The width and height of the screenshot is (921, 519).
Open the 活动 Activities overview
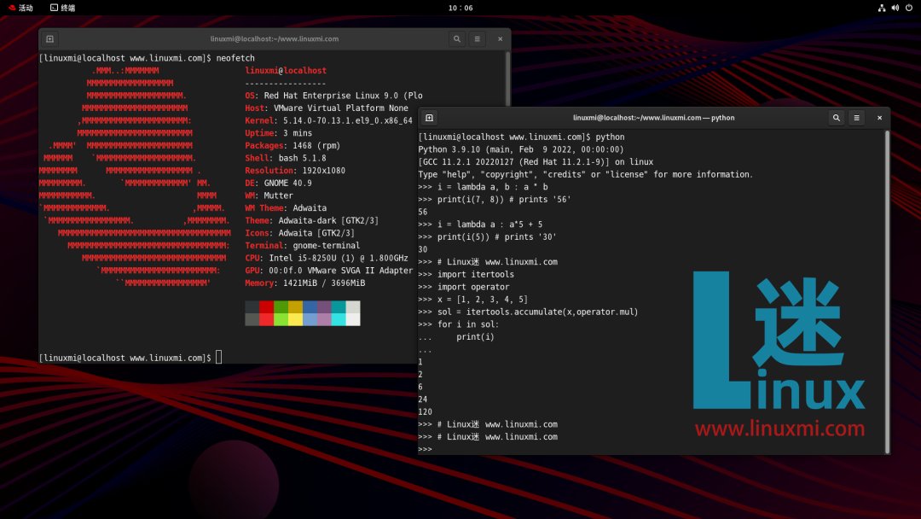pos(26,8)
